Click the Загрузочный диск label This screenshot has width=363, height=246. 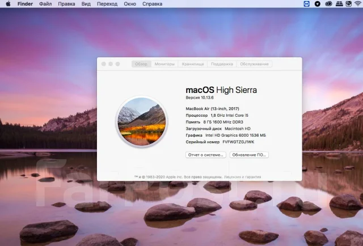click(204, 129)
